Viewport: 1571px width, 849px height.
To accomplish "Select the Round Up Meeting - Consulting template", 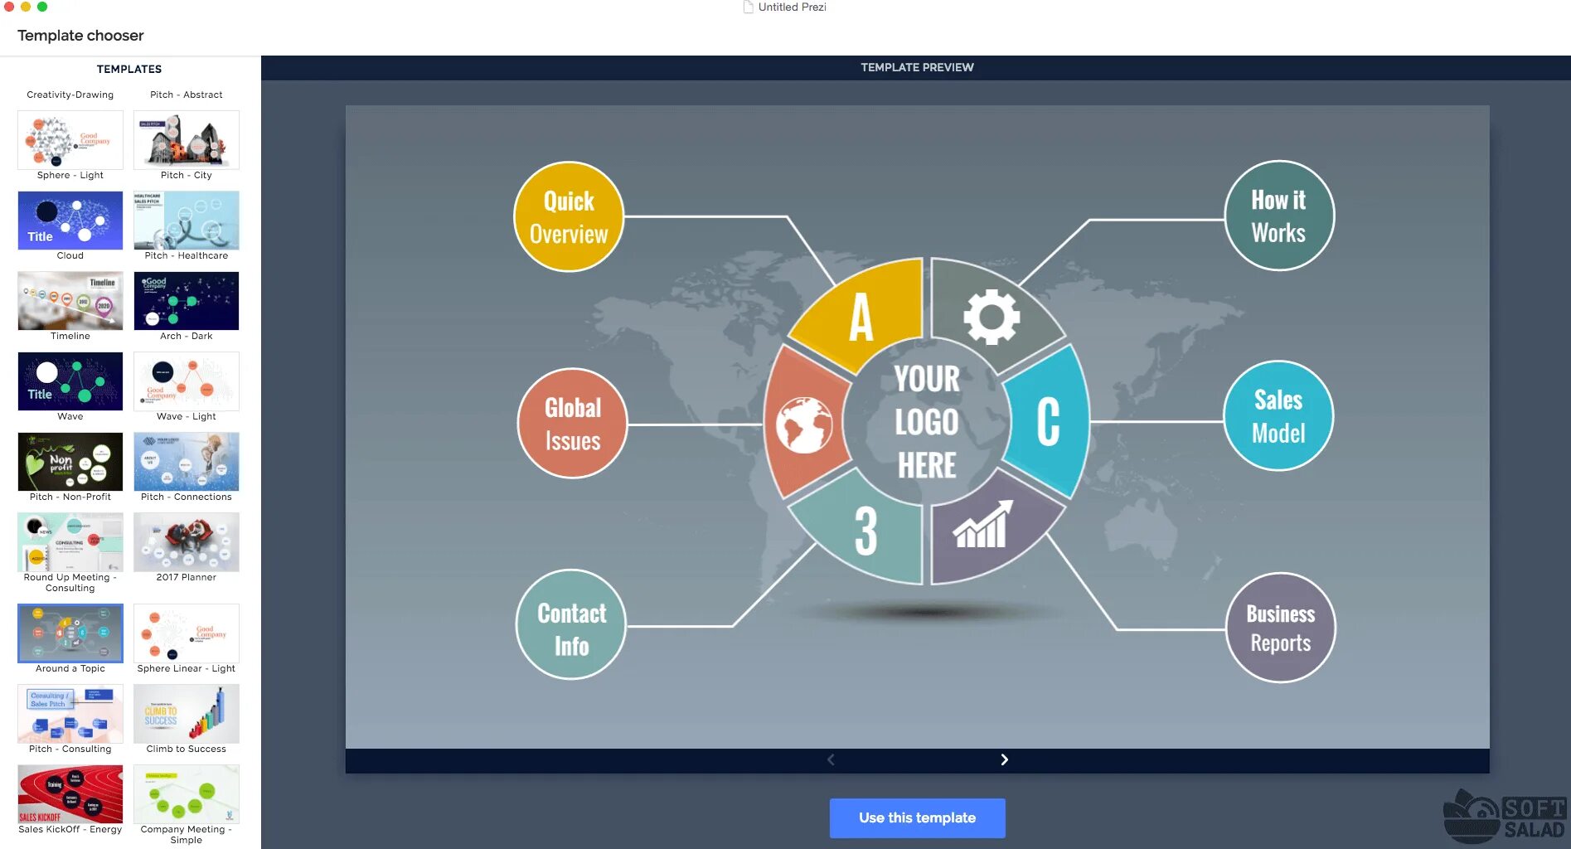I will point(70,542).
